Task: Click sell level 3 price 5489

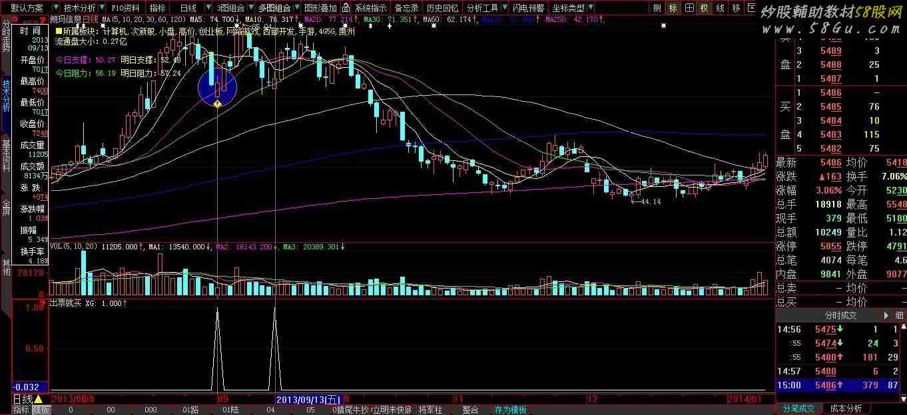Action: click(830, 51)
